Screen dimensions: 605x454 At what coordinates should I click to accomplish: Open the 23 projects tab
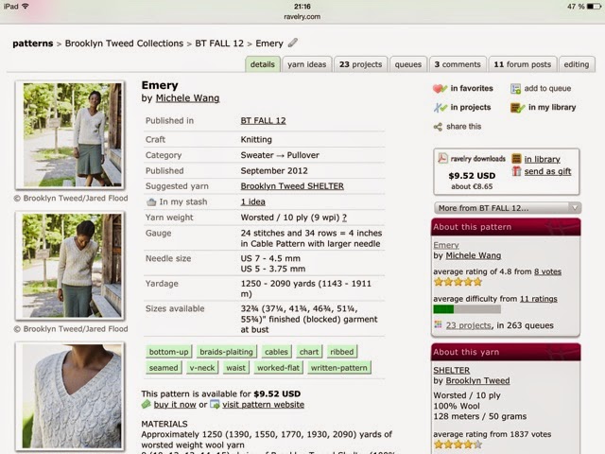360,64
